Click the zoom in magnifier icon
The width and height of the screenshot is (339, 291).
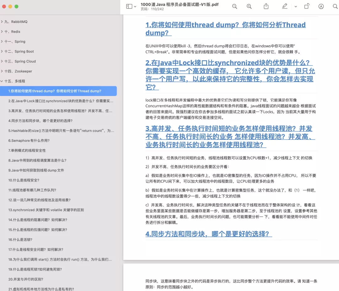(x=249, y=6)
